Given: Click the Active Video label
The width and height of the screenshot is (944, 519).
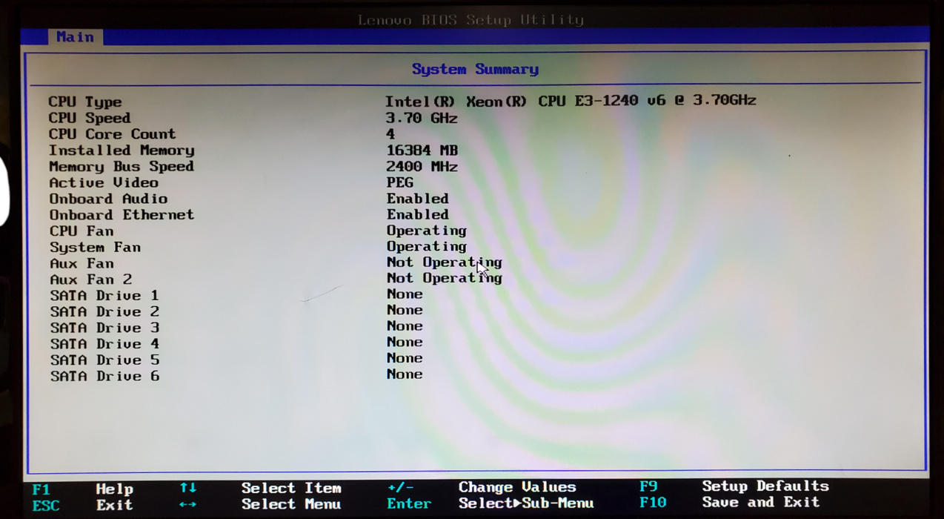Looking at the screenshot, I should pyautogui.click(x=104, y=182).
